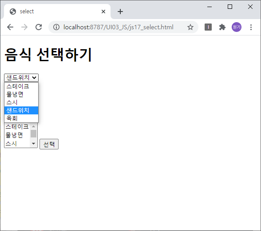Open the purple profile avatar

(236, 27)
